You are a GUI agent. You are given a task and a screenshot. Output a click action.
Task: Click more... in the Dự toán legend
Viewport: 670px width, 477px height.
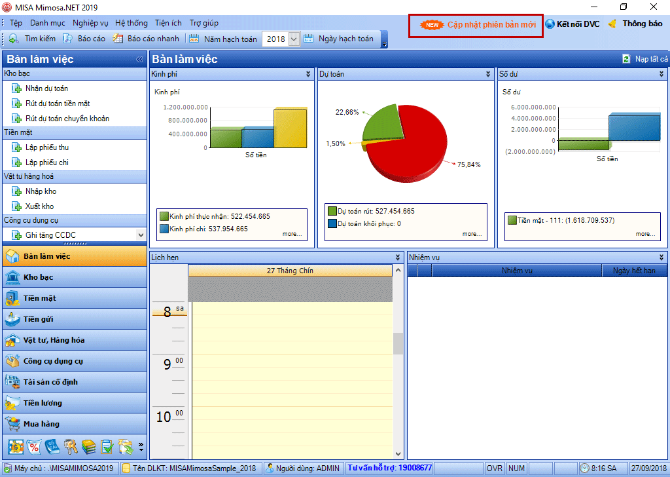click(x=472, y=234)
